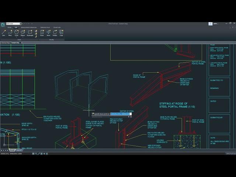Open the Extension tool tab
The height and width of the screenshot is (177, 236).
[x=45, y=27]
